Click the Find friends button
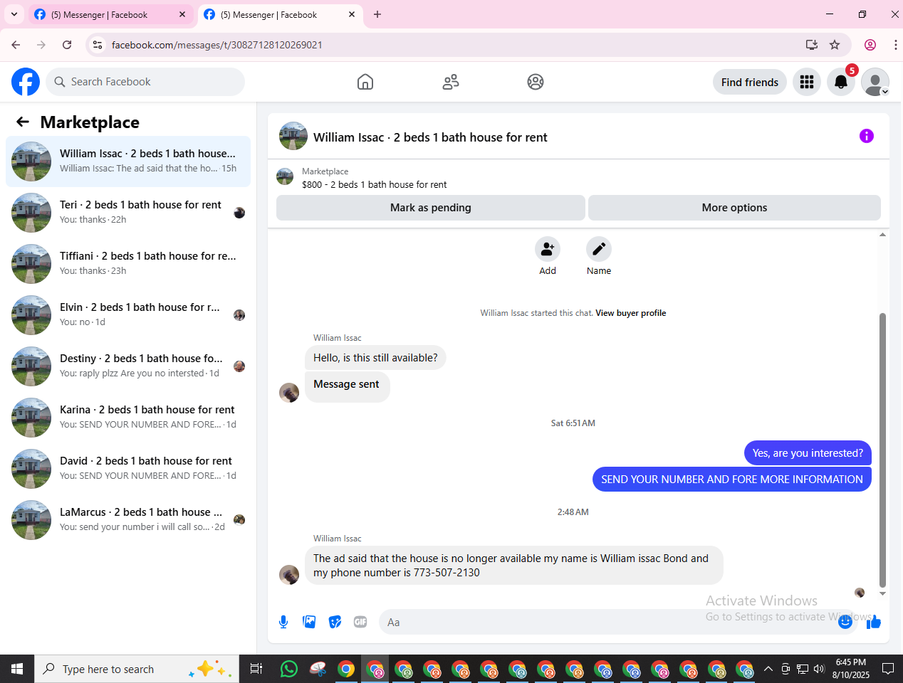Screen dimensions: 903x683 pos(750,82)
